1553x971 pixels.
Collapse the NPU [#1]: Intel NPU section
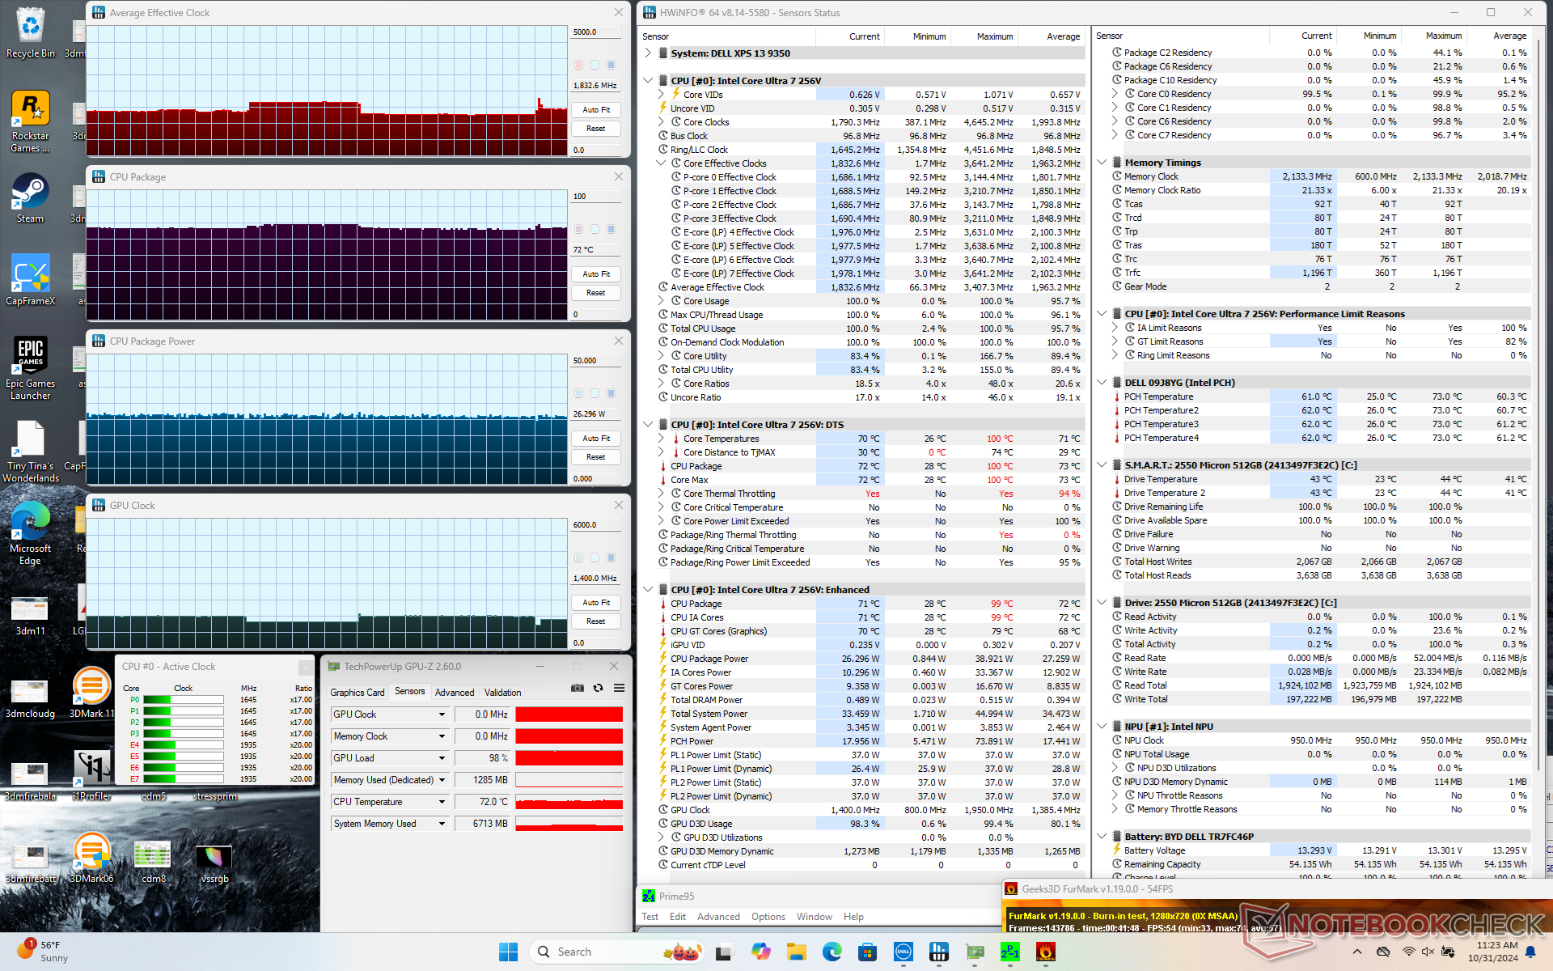tap(1102, 727)
